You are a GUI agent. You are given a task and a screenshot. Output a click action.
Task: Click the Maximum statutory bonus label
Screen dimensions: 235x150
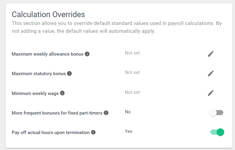[x=39, y=74]
